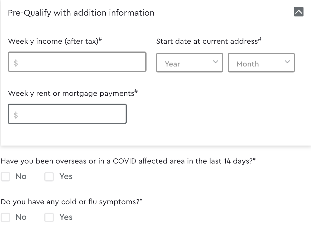This screenshot has height=227, width=311.
Task: Tick the No checkbox for cold or flu symptoms
Action: pyautogui.click(x=5, y=217)
